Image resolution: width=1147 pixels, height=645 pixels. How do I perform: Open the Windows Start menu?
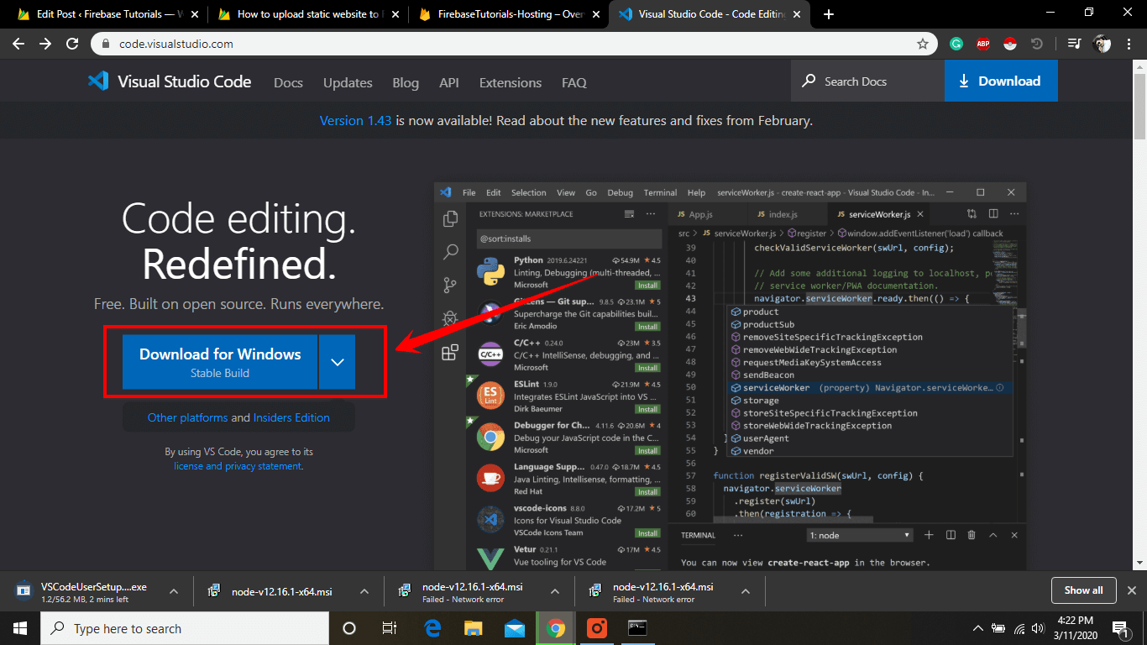click(19, 628)
